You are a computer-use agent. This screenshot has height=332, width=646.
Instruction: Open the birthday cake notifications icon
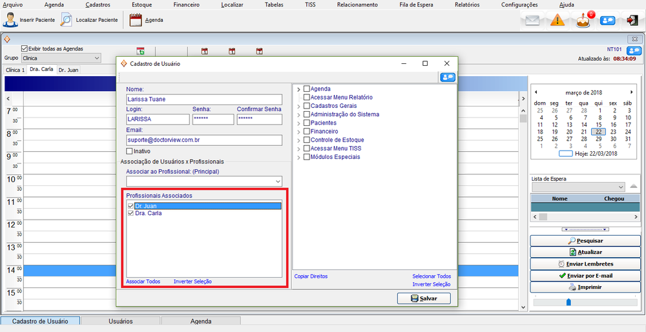583,20
